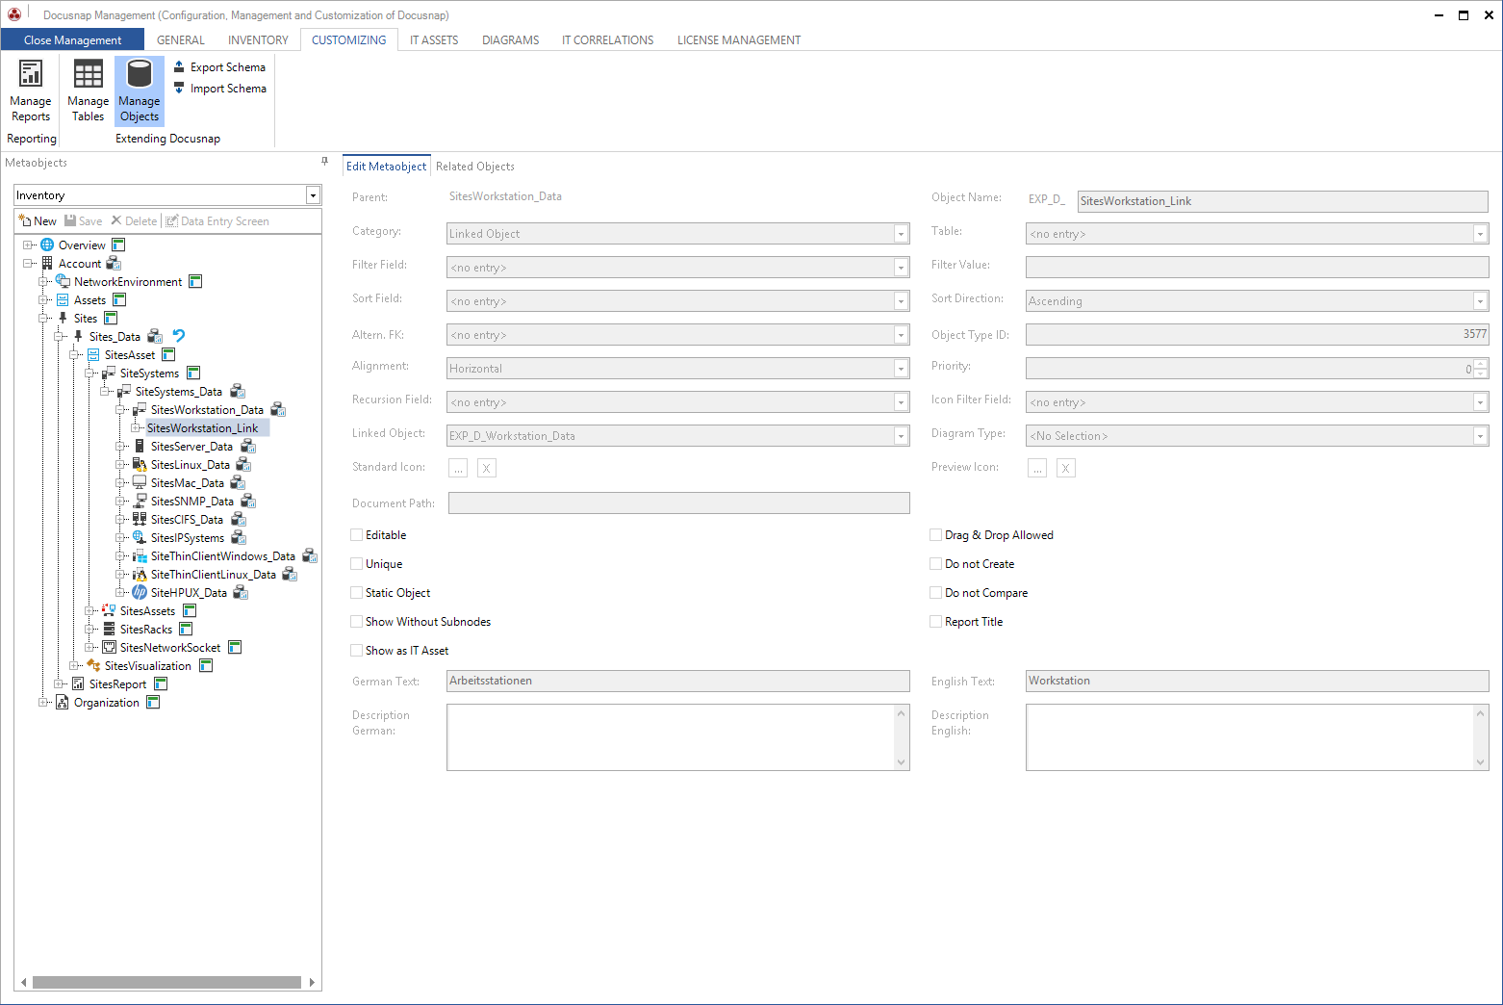Open the Diagram Type dropdown
The height and width of the screenshot is (1005, 1503).
click(x=1480, y=436)
